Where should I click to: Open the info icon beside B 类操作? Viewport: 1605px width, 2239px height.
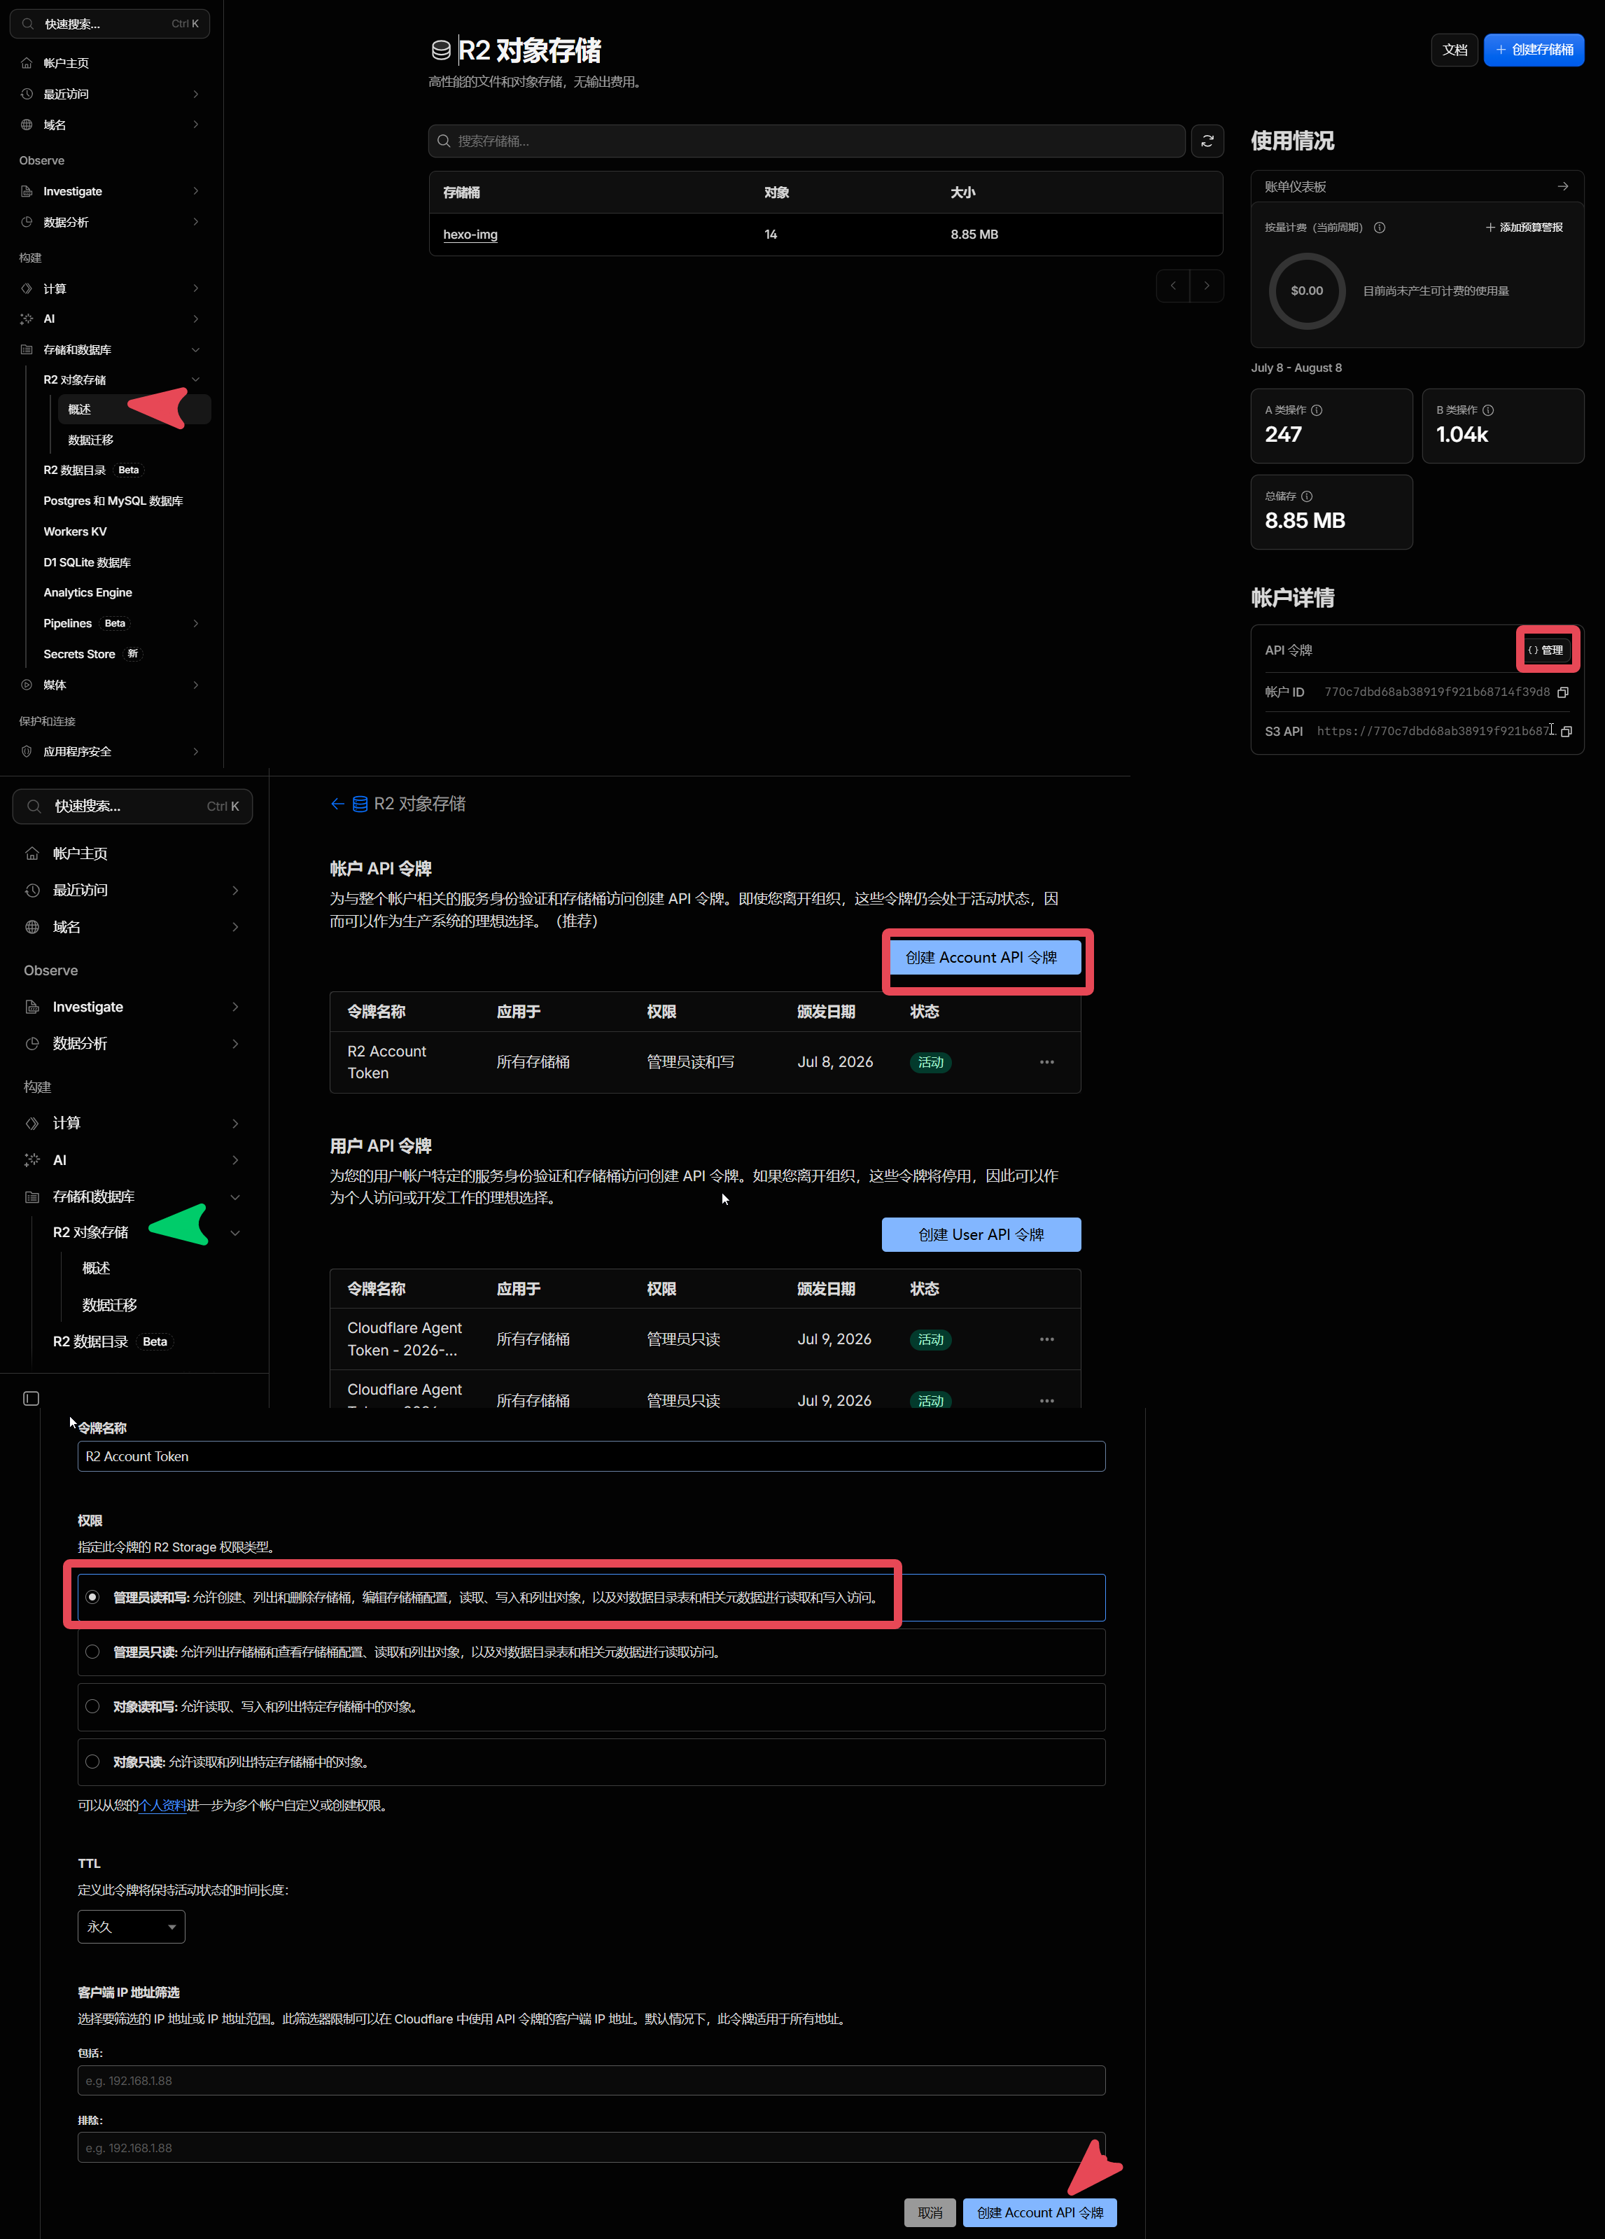point(1489,411)
